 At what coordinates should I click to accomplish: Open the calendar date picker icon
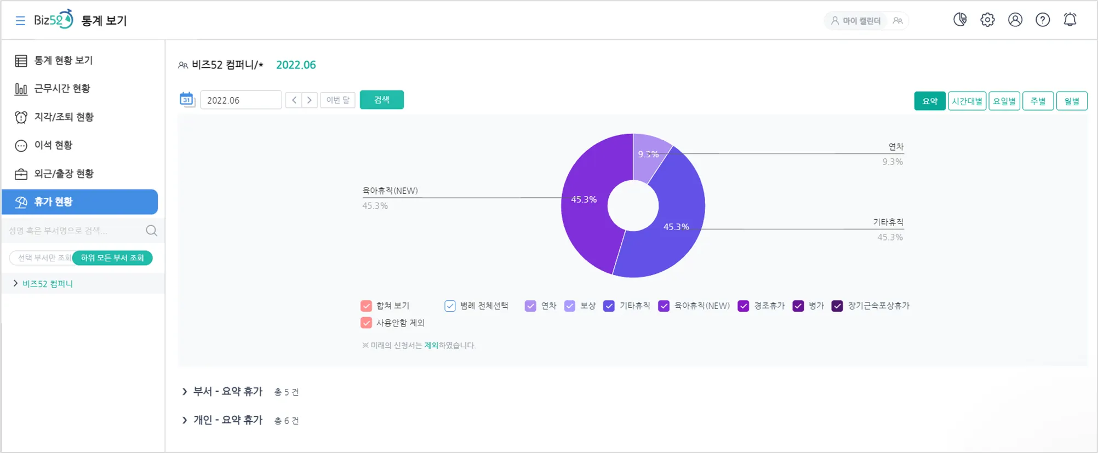(x=187, y=100)
